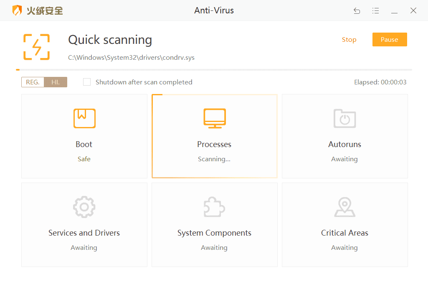Open the title bar menu list icon
Screen dimensions: 428x282
coord(375,11)
